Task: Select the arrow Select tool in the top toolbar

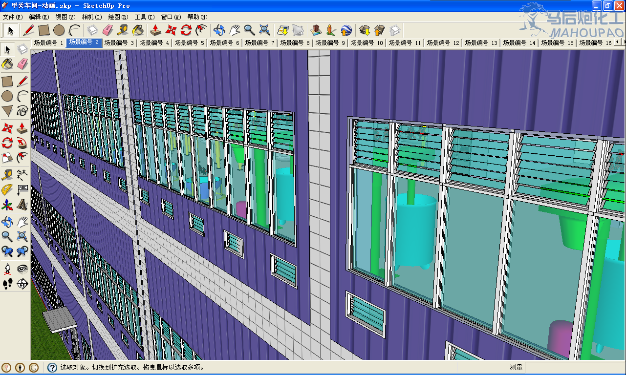Action: point(11,30)
